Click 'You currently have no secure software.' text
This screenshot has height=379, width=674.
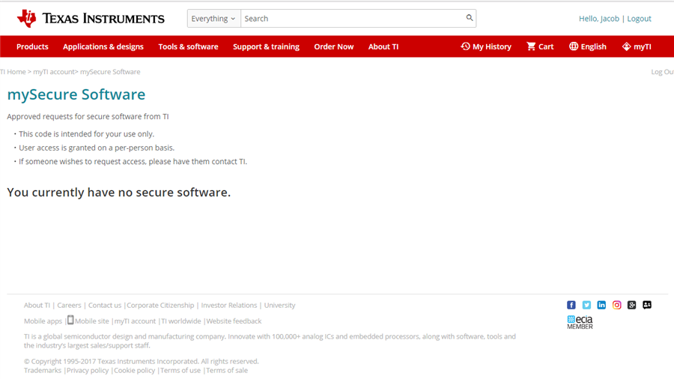118,192
